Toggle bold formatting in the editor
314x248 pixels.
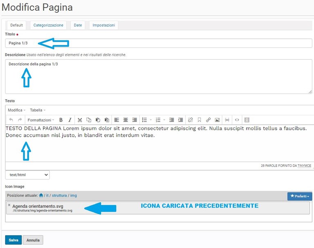tap(61, 120)
